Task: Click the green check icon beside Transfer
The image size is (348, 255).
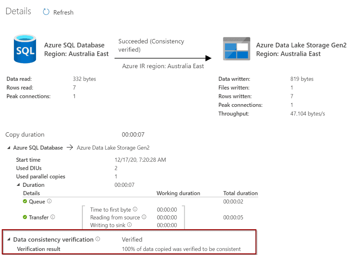Action: (x=25, y=217)
